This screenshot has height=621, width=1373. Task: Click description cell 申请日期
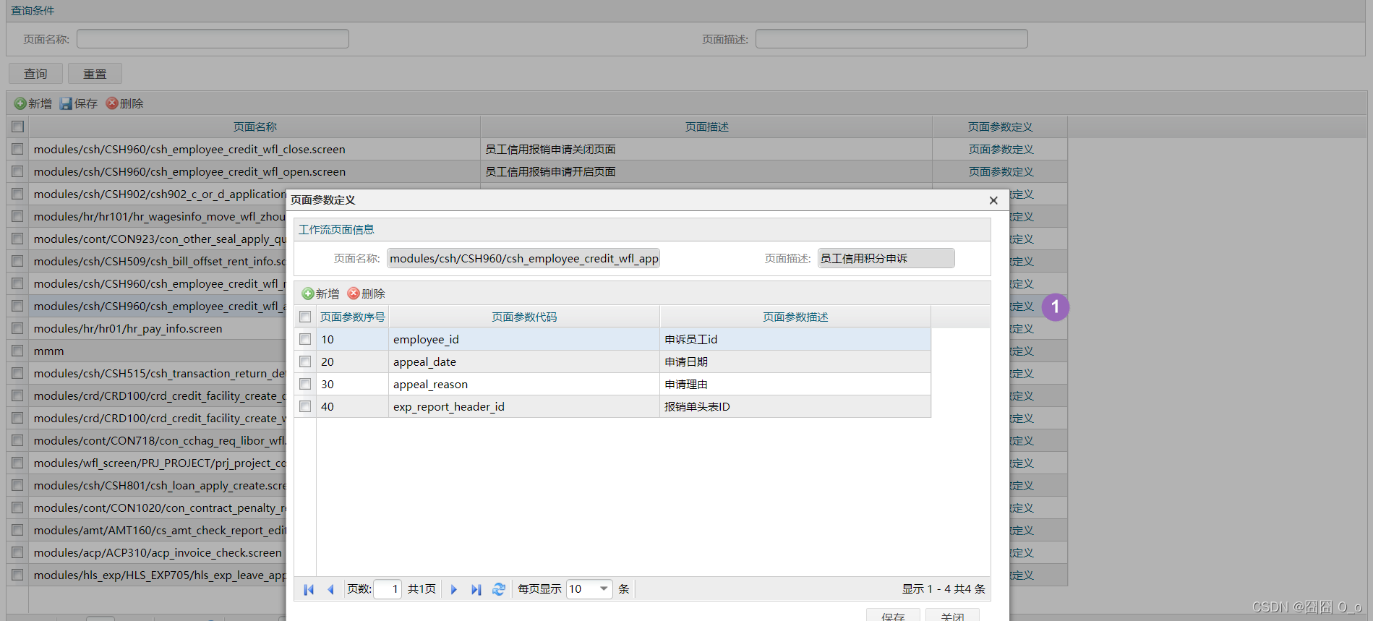coord(795,361)
